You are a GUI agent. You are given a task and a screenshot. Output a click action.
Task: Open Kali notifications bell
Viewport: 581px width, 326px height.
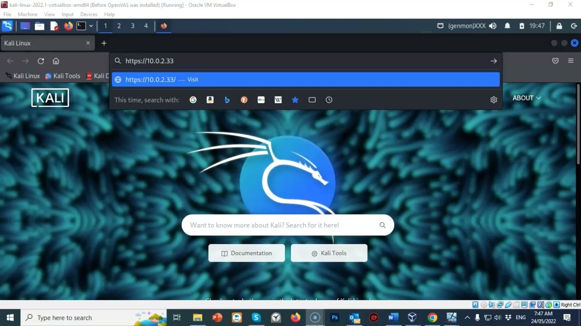(507, 26)
